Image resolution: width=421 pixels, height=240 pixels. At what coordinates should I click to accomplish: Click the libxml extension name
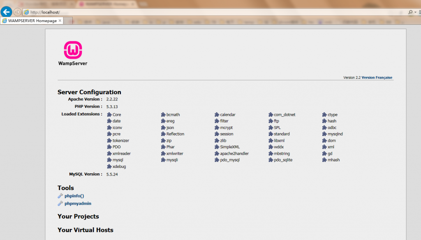[279, 140]
